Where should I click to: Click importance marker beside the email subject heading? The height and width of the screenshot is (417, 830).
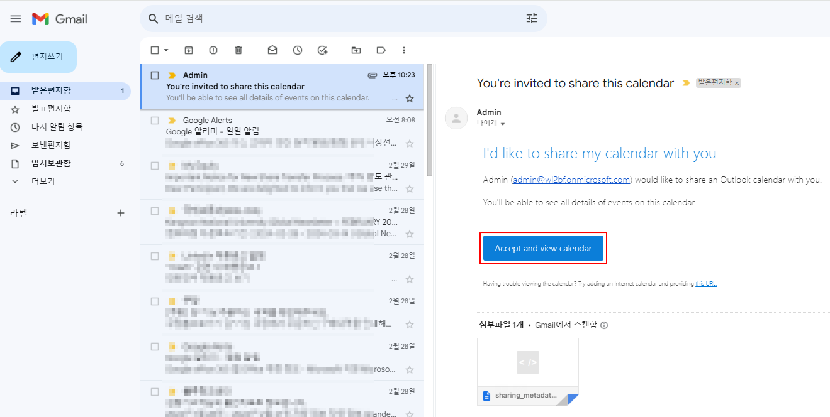pos(686,83)
